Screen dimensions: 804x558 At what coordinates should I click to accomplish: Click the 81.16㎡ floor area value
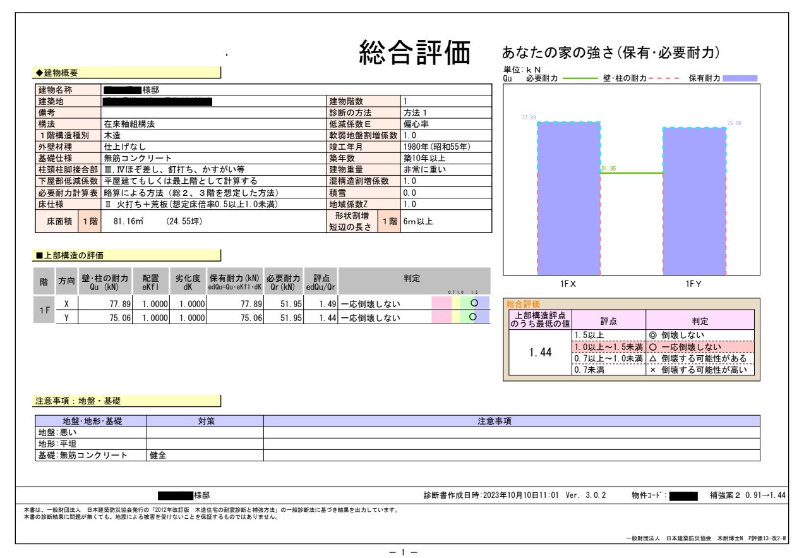[x=129, y=221]
